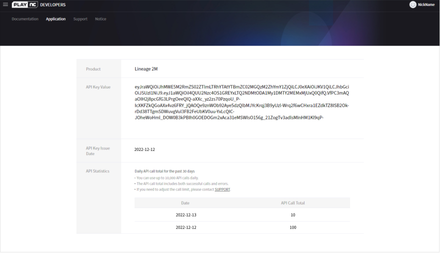Image resolution: width=440 pixels, height=253 pixels.
Task: Click the API call total of 100
Action: [292, 227]
